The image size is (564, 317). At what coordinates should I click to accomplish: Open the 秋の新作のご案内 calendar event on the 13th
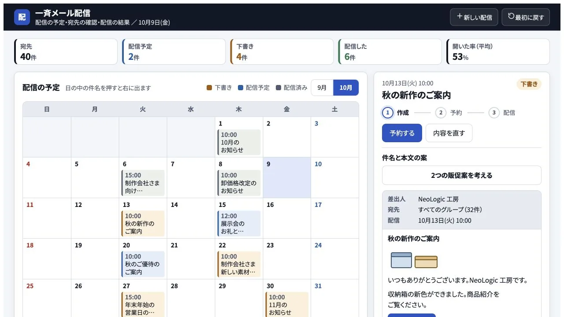[143, 223]
